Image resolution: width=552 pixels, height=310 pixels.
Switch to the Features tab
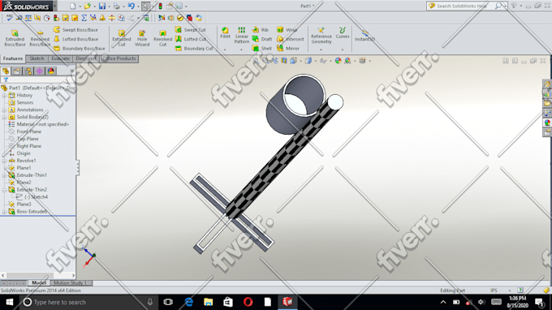[13, 58]
